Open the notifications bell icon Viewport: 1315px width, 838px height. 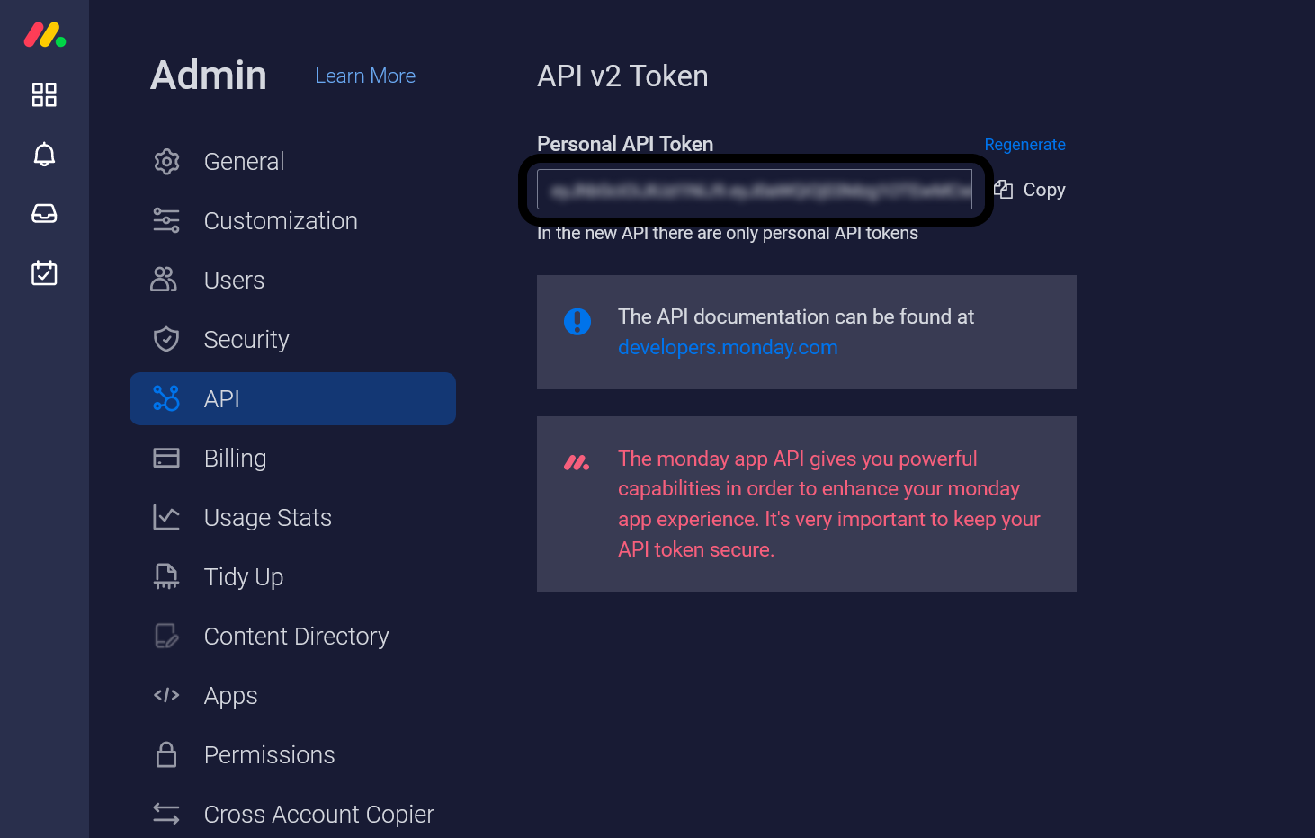point(44,155)
